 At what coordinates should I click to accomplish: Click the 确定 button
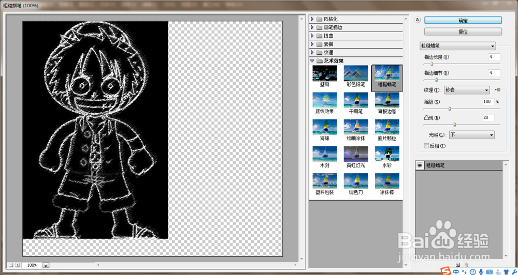coord(463,20)
